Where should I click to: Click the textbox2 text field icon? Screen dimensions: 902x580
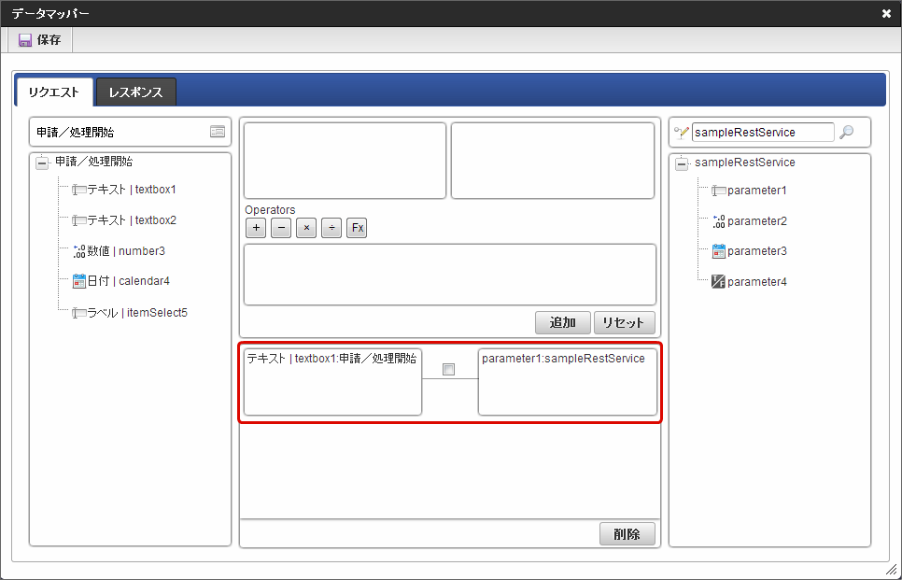coord(79,220)
